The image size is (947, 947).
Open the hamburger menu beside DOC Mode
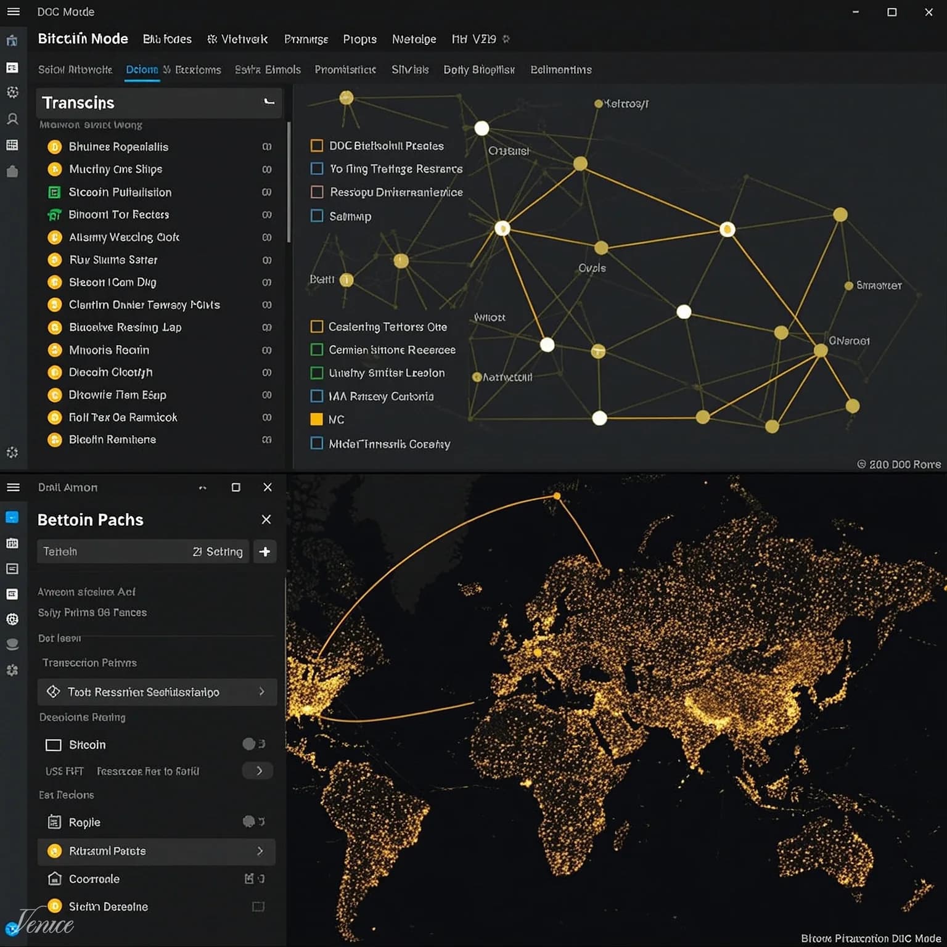point(13,12)
